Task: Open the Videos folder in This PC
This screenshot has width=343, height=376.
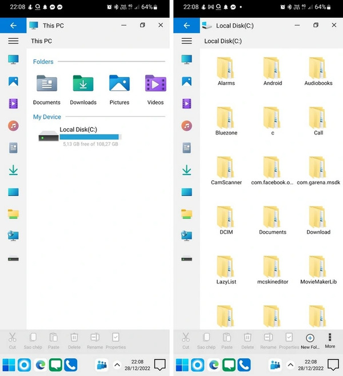Action: click(155, 90)
